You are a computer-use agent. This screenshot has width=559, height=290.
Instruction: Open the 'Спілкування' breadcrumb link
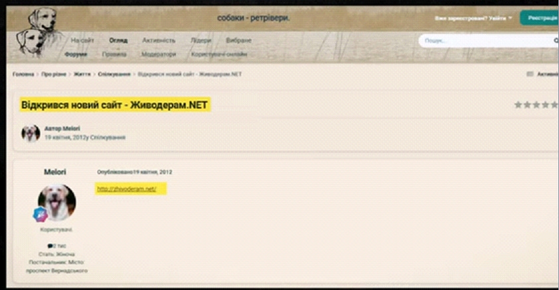pos(114,74)
